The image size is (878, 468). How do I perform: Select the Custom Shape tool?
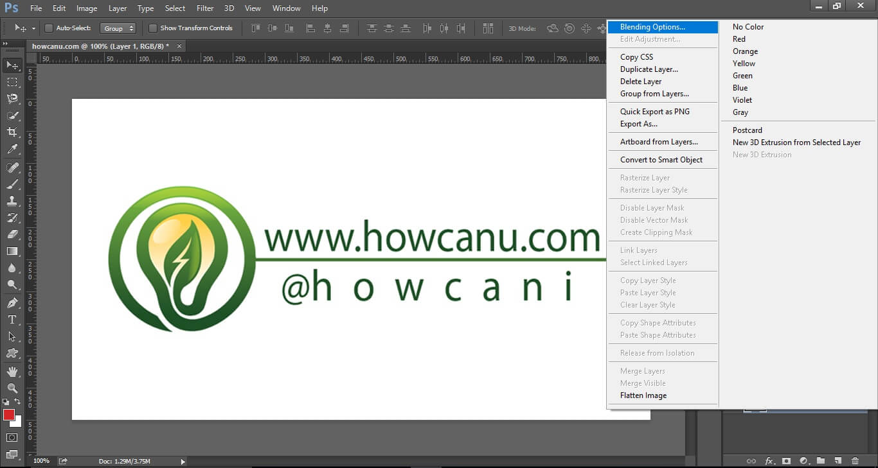(x=12, y=353)
